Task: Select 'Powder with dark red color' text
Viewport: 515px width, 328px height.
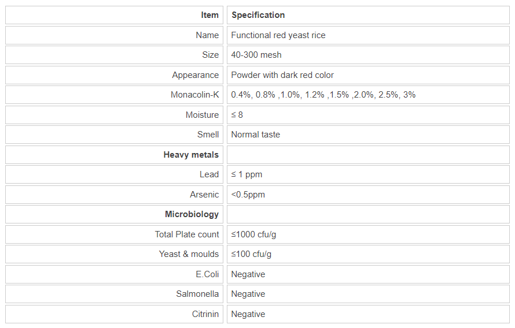Action: coord(282,75)
